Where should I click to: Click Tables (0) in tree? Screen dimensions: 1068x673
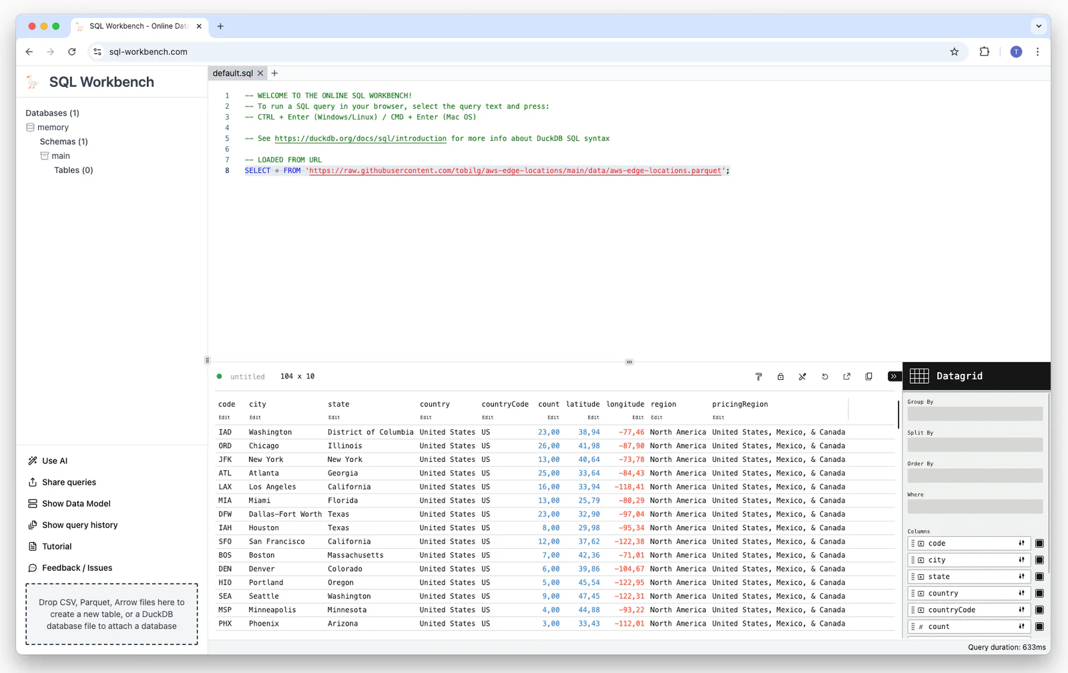pyautogui.click(x=73, y=170)
